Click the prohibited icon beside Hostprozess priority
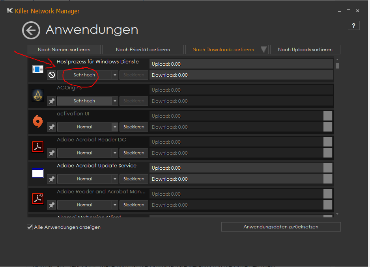Screen dimensions: 370x267 (x=51, y=75)
